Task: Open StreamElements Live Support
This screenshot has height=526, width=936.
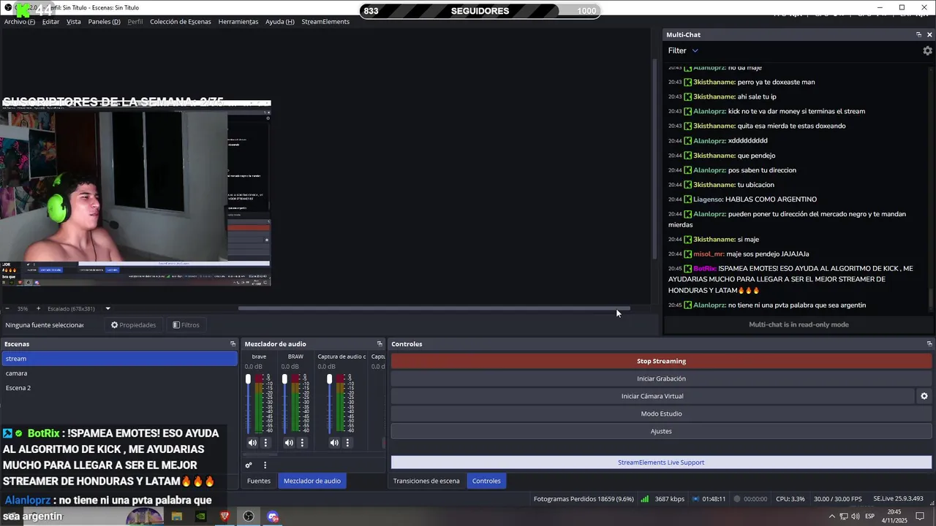Action: 661,462
